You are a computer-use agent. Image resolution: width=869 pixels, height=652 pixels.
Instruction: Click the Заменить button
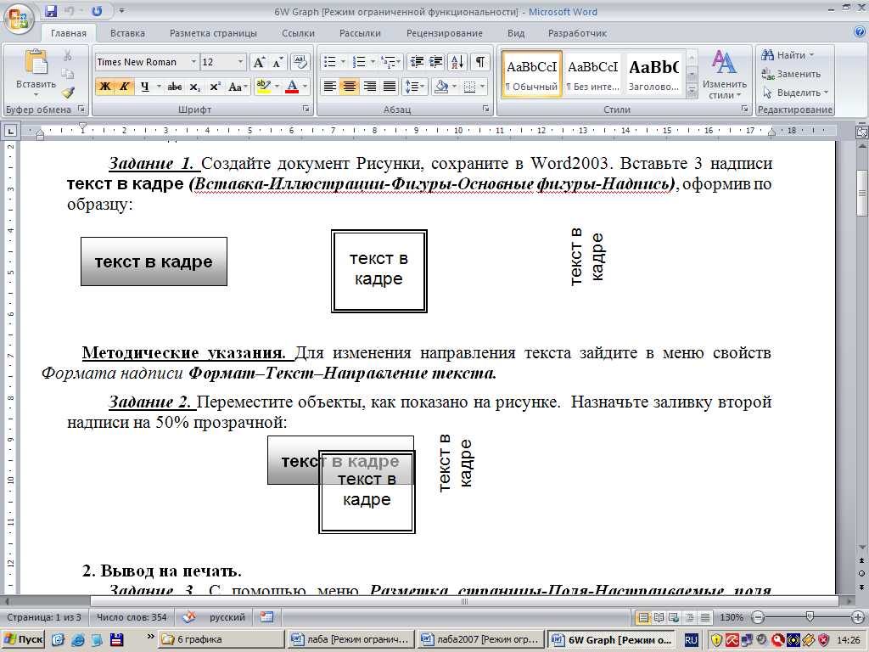tap(791, 74)
